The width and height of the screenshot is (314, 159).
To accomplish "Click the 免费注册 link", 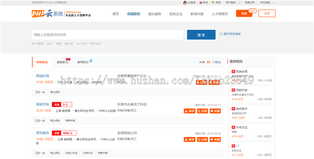I will click(250, 3).
